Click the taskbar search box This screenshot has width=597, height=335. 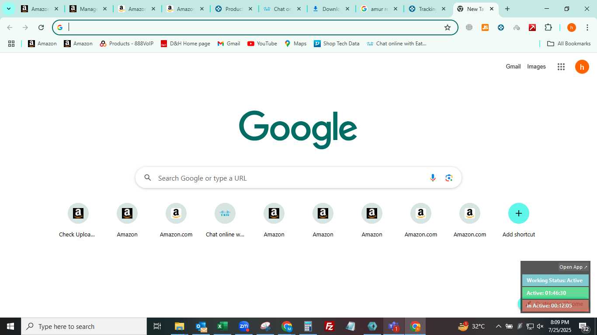(84, 326)
